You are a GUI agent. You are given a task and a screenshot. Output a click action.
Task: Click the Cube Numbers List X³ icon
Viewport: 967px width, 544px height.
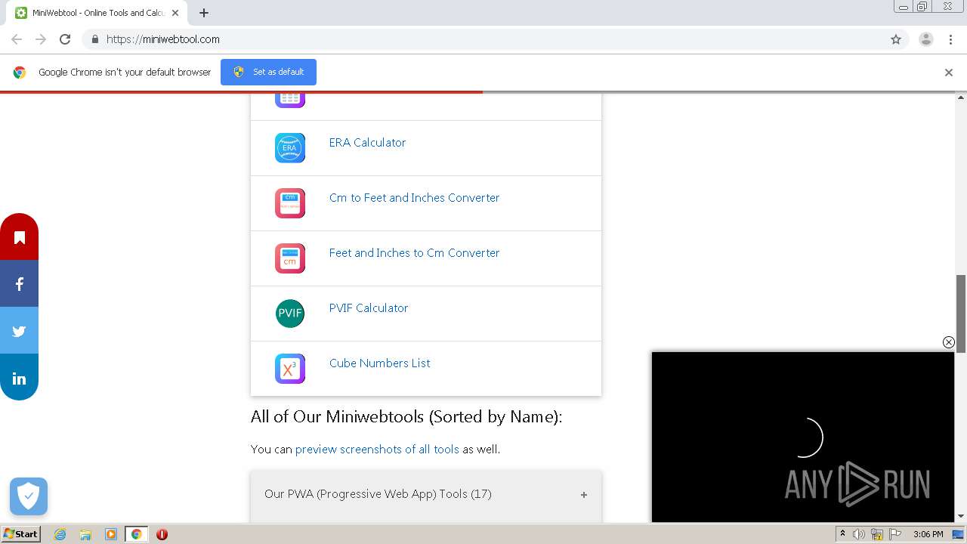point(290,369)
